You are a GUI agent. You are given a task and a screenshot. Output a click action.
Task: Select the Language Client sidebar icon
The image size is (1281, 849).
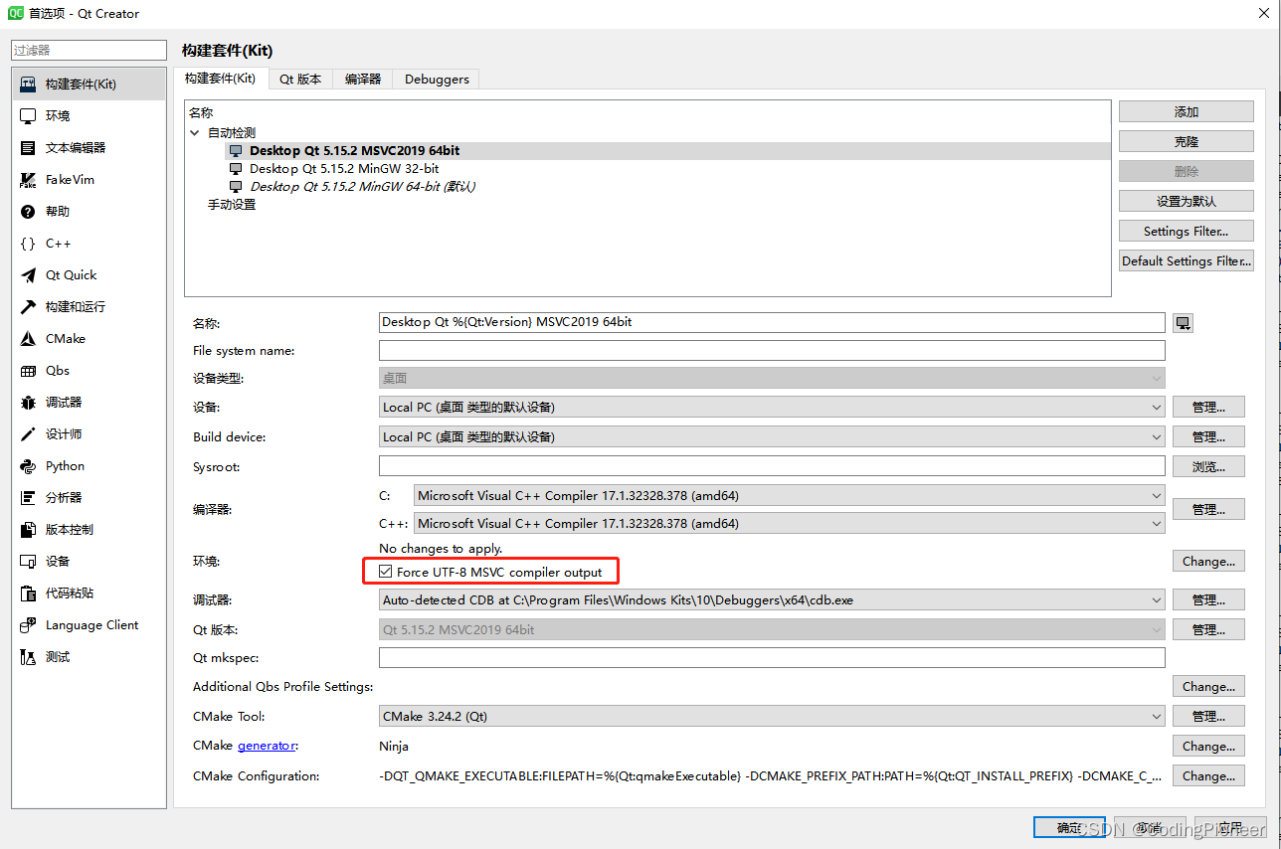28,625
